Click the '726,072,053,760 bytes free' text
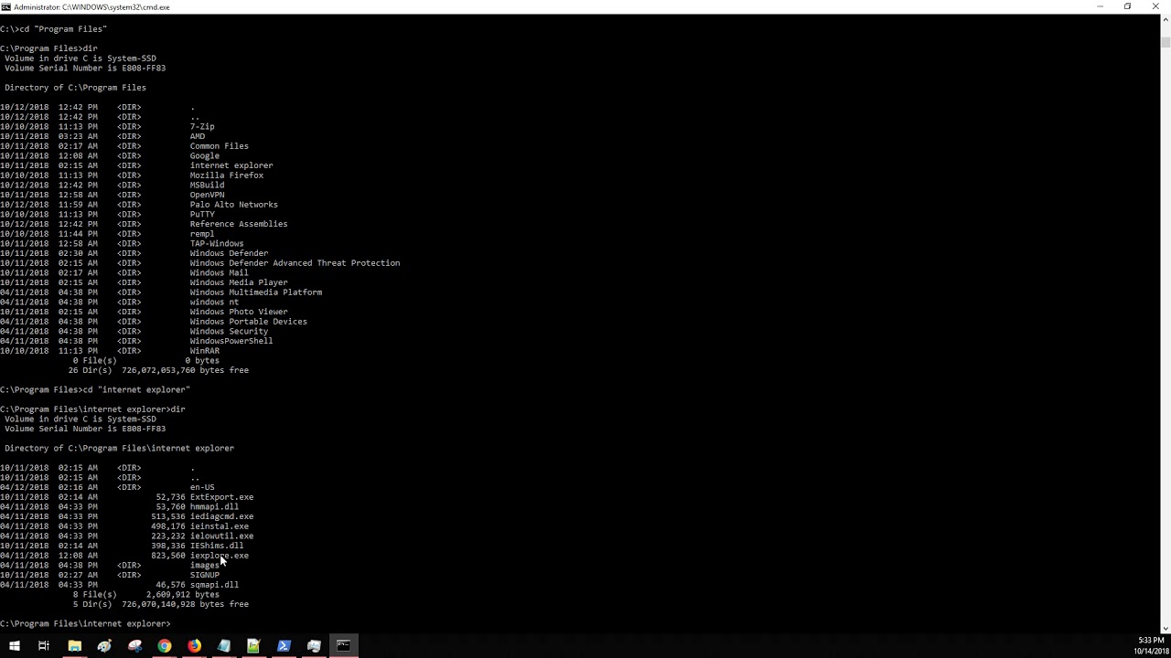Image resolution: width=1171 pixels, height=658 pixels. point(185,370)
